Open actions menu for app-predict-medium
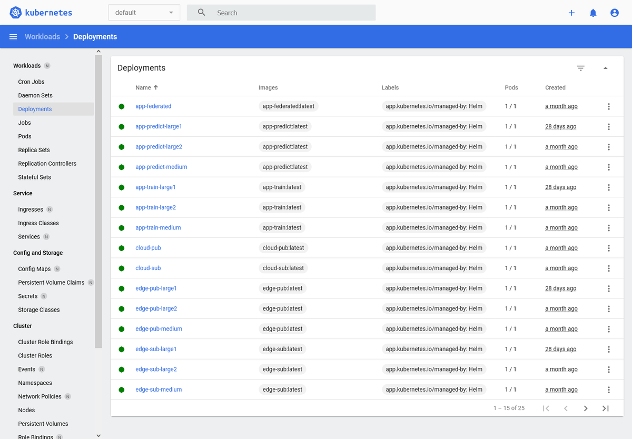 click(x=609, y=167)
